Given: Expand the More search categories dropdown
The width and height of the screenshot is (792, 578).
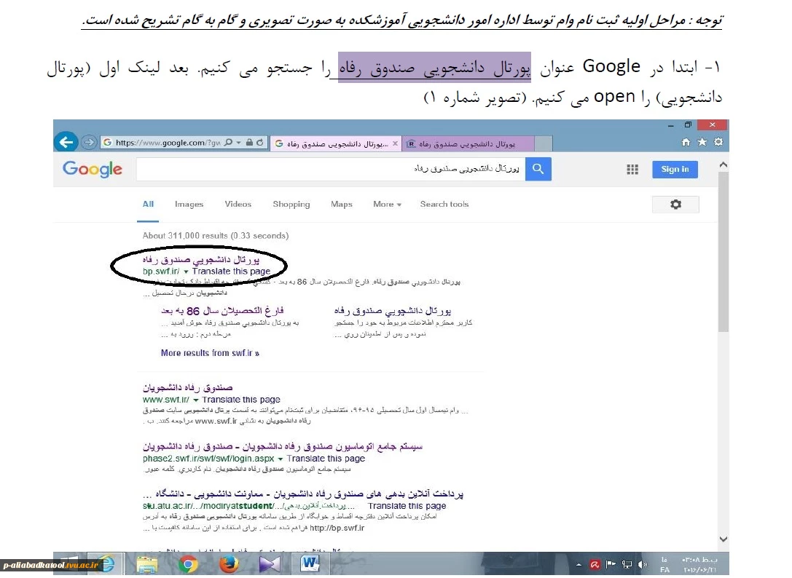Looking at the screenshot, I should point(388,205).
